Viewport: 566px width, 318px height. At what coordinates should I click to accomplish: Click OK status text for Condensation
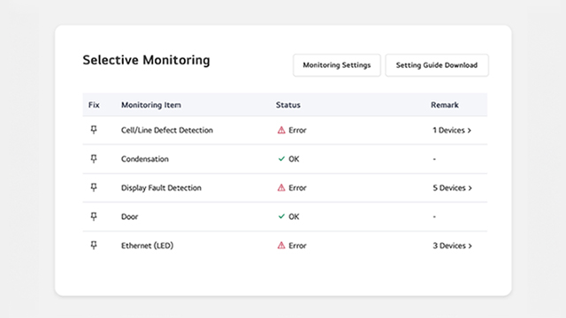tap(294, 159)
